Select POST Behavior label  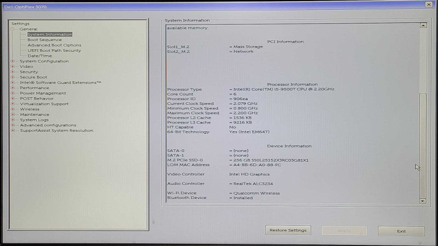click(36, 98)
